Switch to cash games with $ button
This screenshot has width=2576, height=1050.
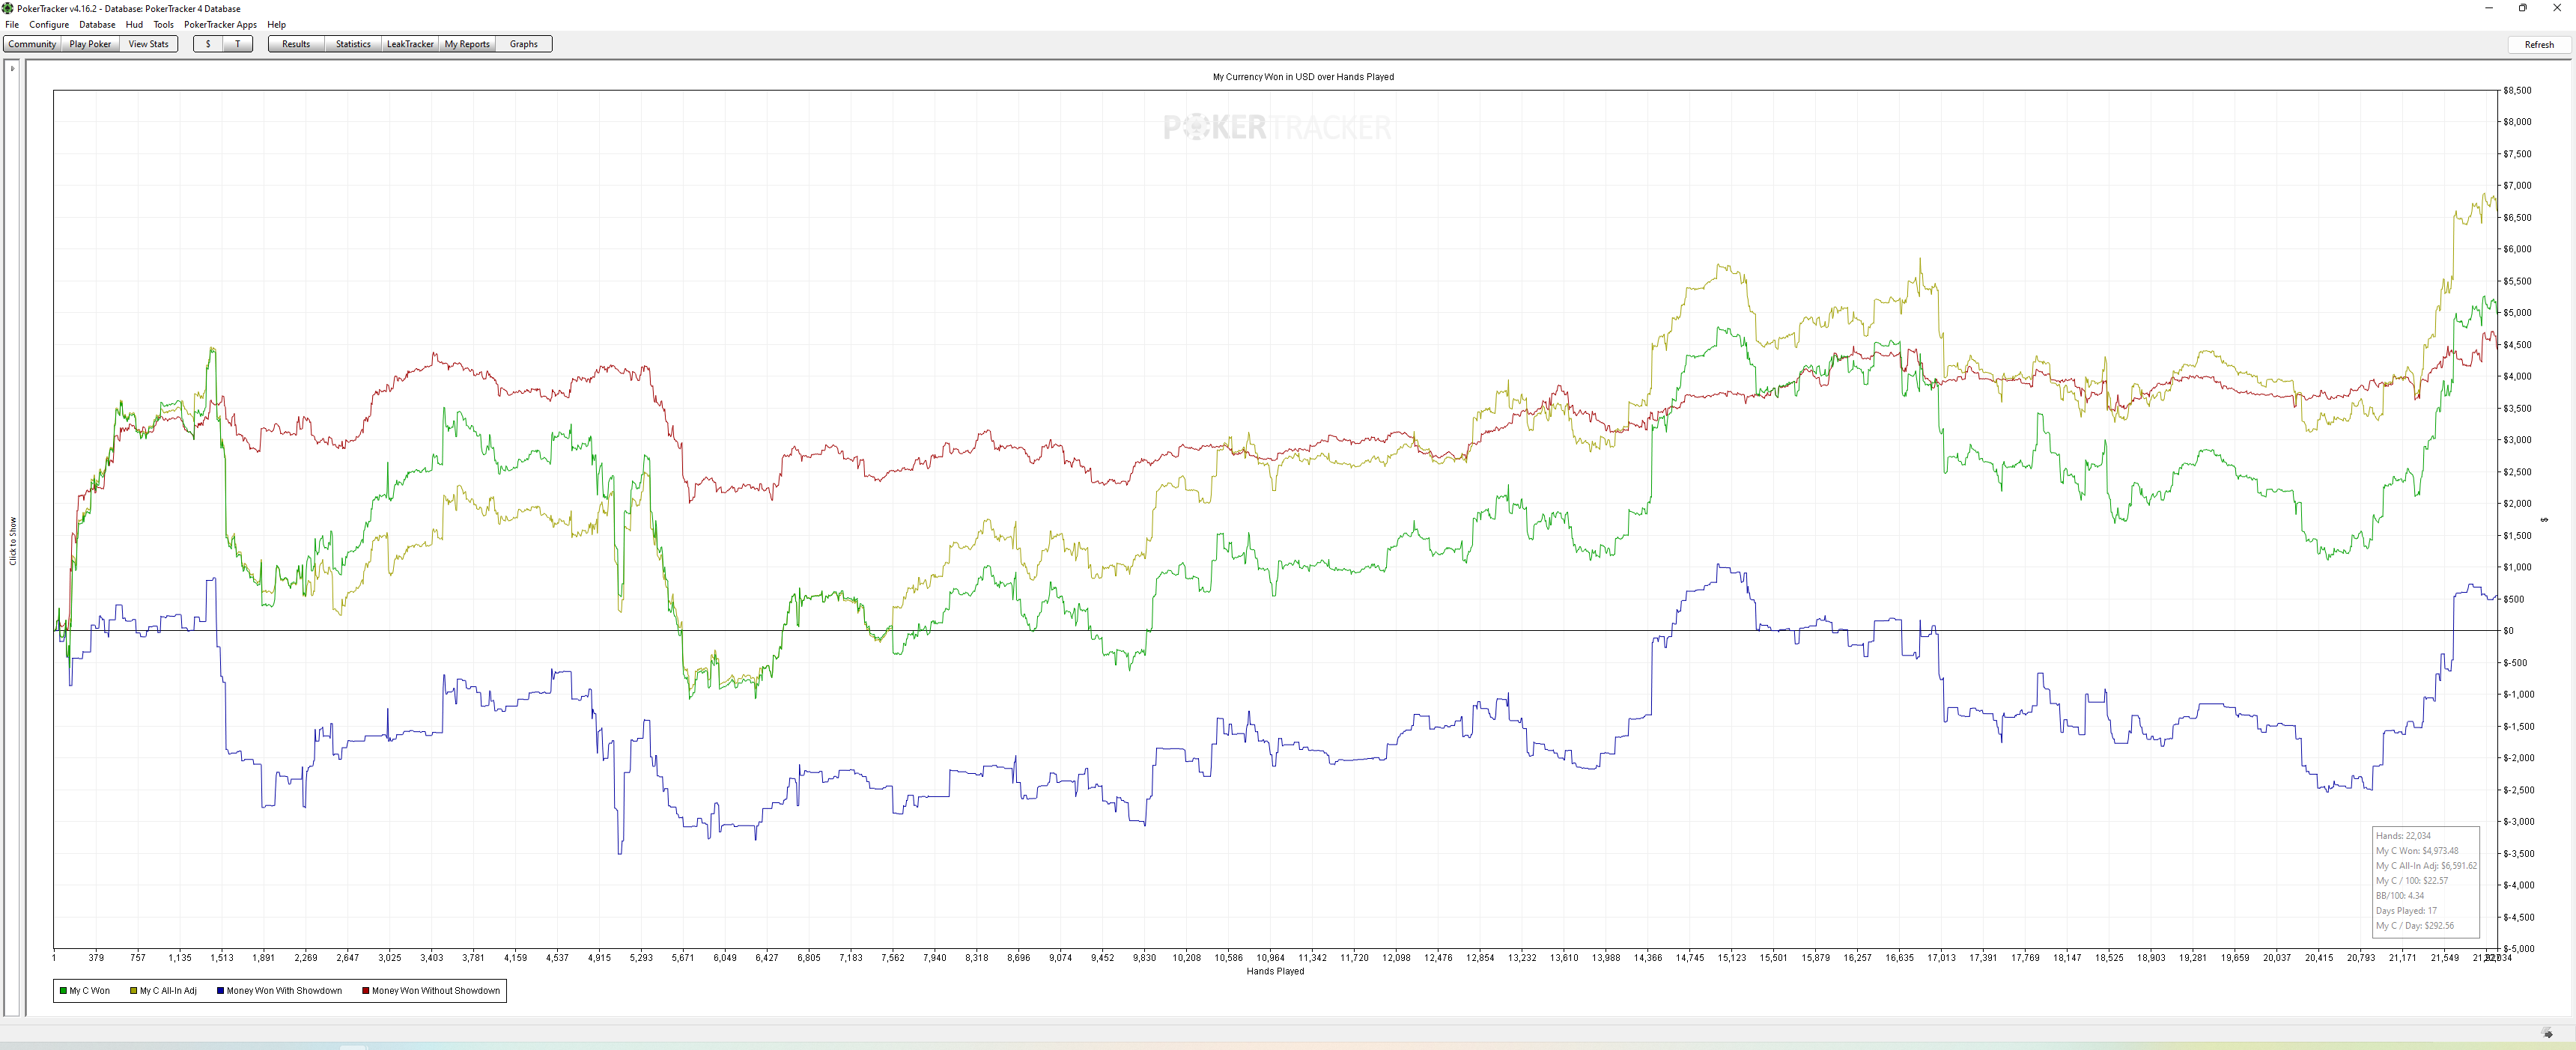[208, 44]
